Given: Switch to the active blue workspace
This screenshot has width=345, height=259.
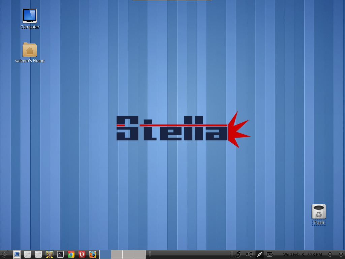Looking at the screenshot, I should coord(105,254).
